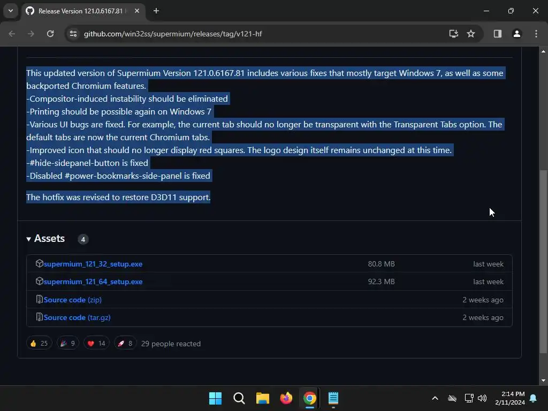Close the Release Version 121.0.6167.81 tab
548x411 pixels.
tap(137, 11)
